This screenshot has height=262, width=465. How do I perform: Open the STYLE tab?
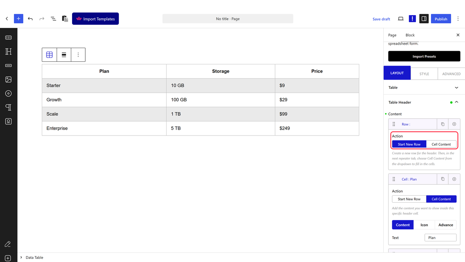click(424, 73)
